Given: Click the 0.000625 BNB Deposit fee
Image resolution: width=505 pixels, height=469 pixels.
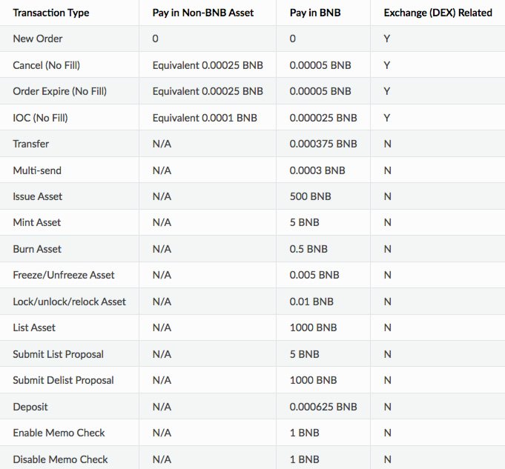Looking at the screenshot, I should (x=323, y=407).
